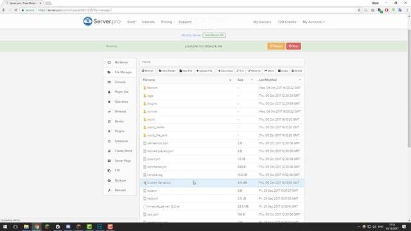Click the New File toolbar button

186,71
